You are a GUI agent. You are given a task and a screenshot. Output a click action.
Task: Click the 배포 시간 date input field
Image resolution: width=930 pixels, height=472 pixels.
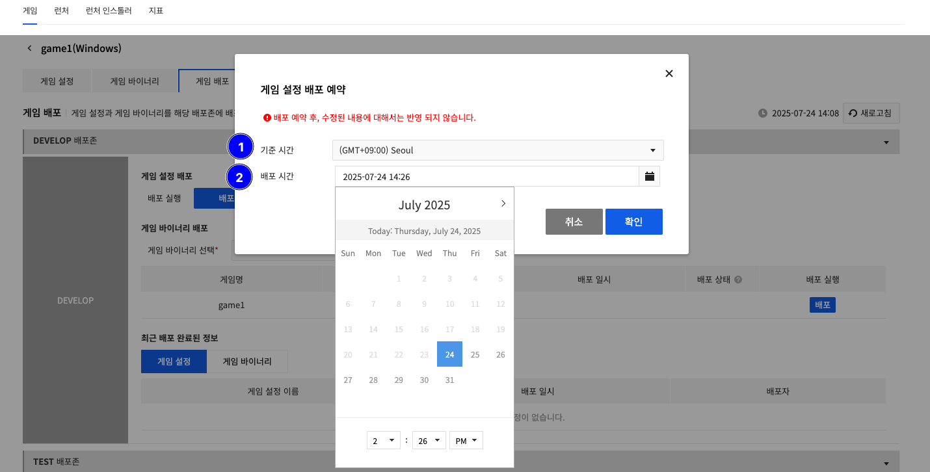click(487, 177)
